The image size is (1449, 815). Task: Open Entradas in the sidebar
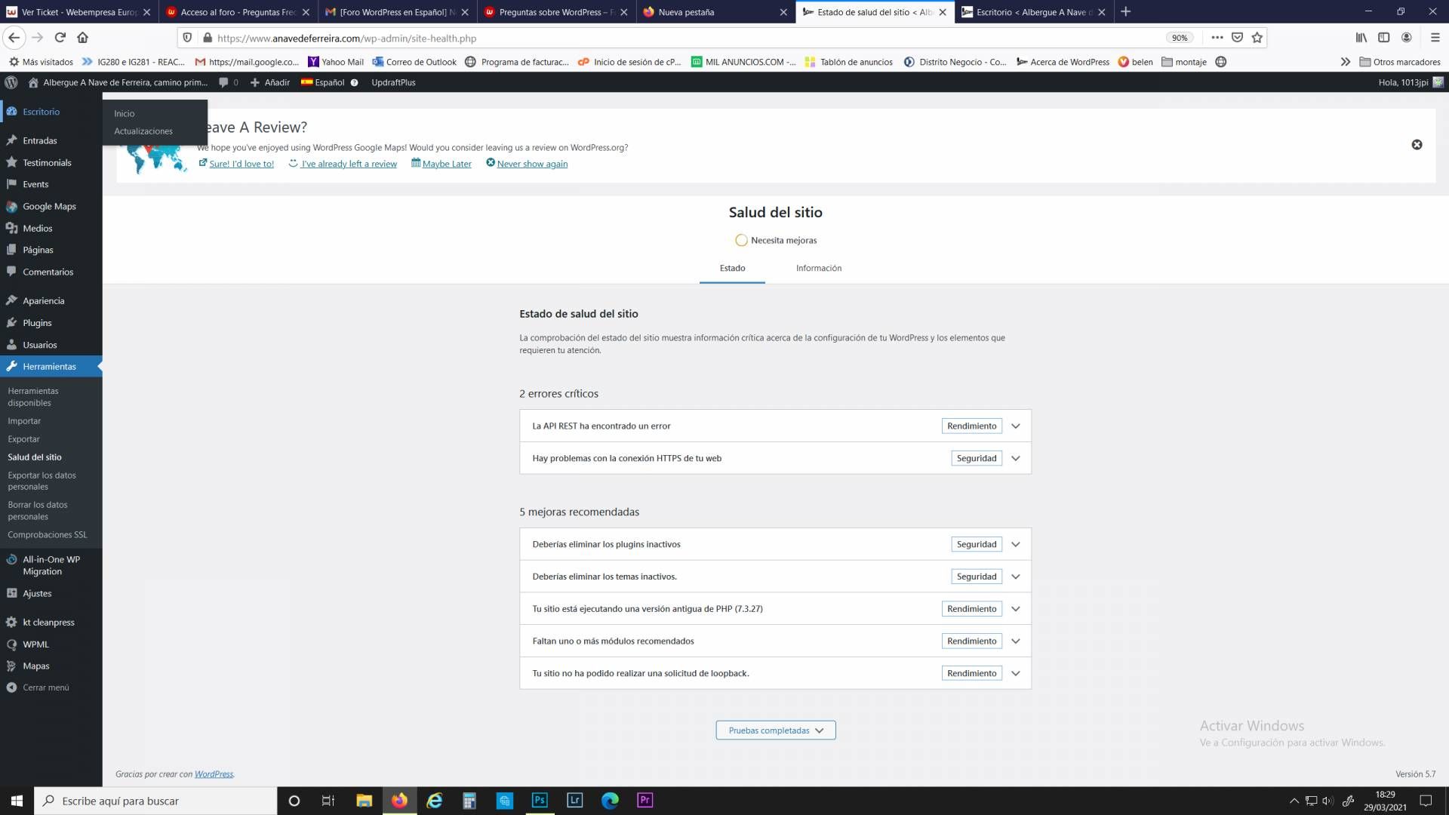pyautogui.click(x=39, y=140)
